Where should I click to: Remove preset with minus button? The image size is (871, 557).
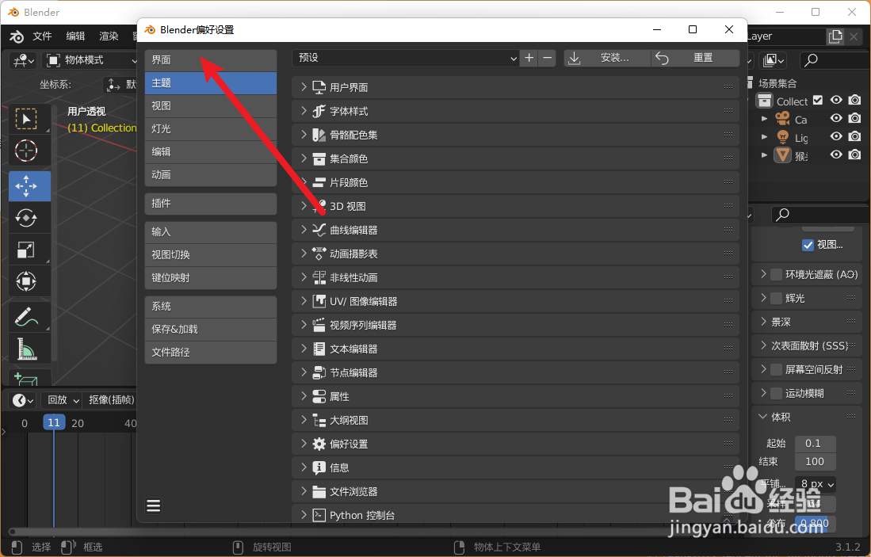(548, 58)
